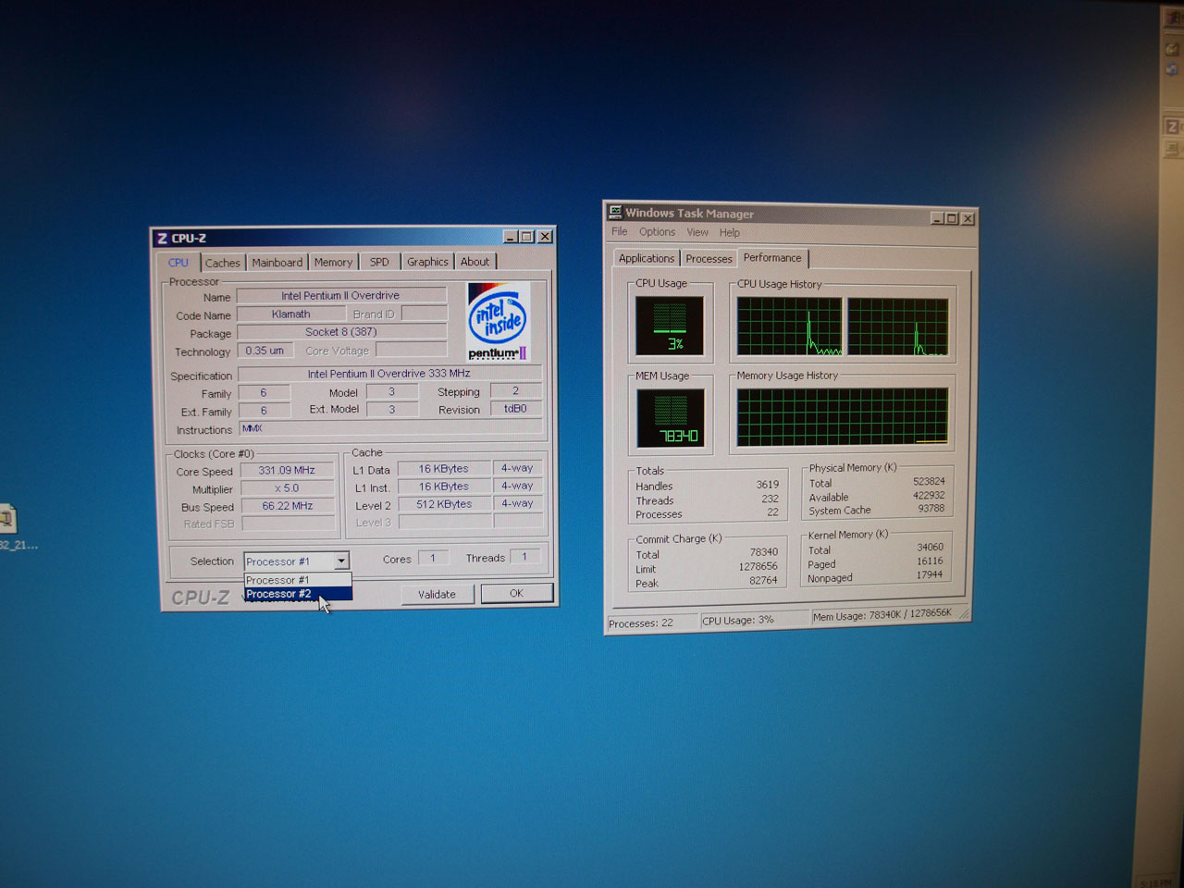Open the Graphics tab
The height and width of the screenshot is (888, 1184).
pos(427,262)
